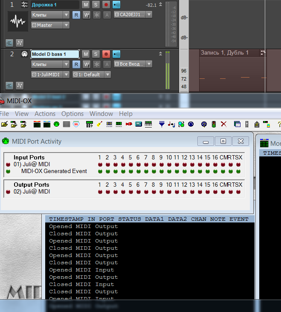
Task: Minimize the MIDI Port Activity window
Action: point(206,141)
